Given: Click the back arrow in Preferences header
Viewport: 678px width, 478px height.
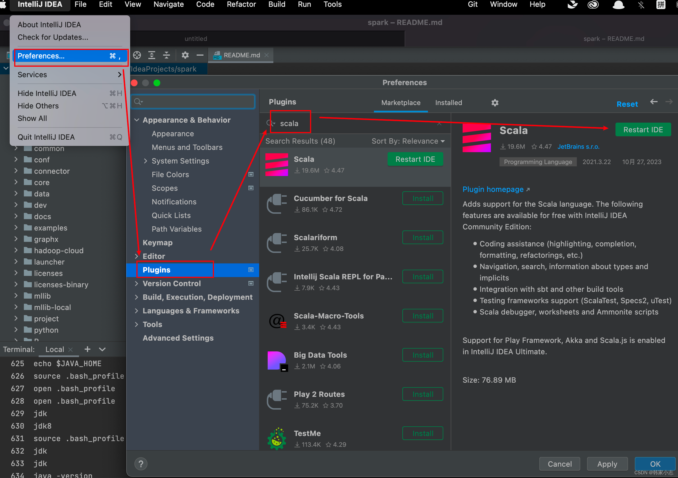Looking at the screenshot, I should (654, 102).
